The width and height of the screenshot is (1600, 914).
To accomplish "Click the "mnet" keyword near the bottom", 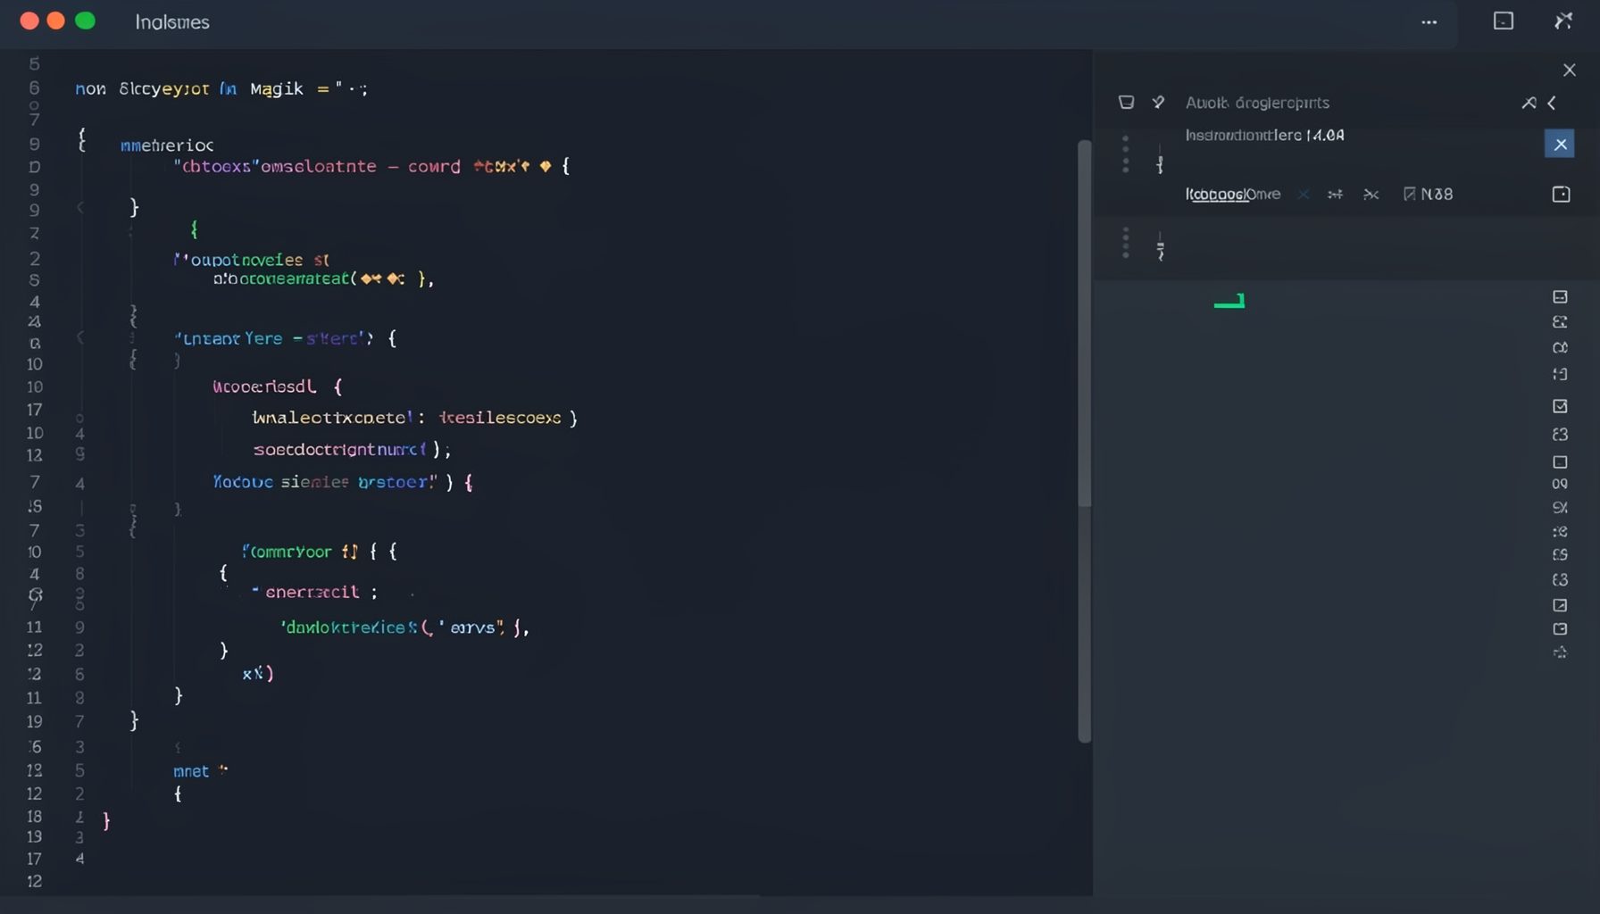I will [191, 771].
